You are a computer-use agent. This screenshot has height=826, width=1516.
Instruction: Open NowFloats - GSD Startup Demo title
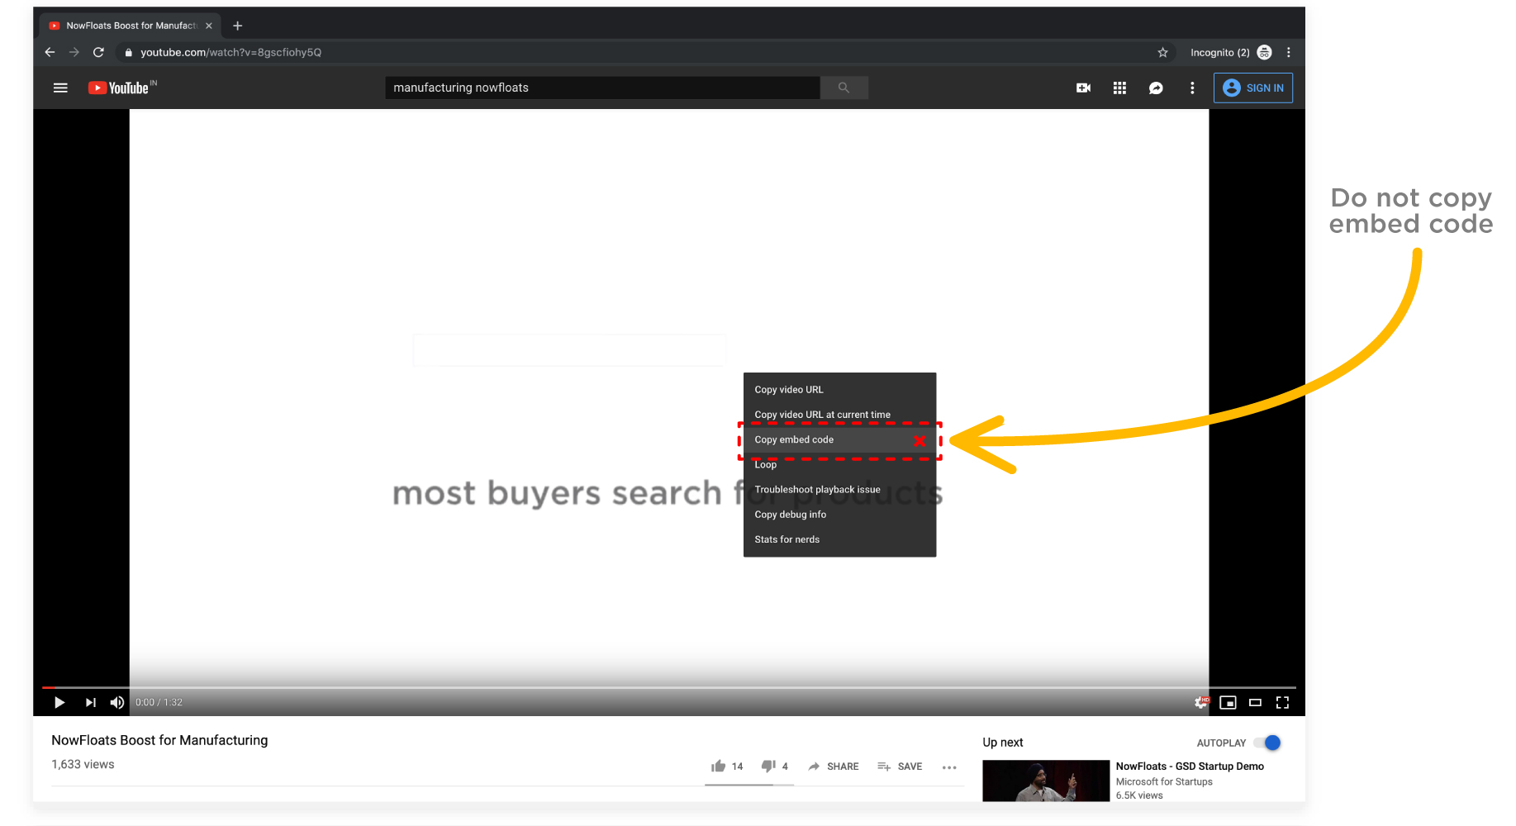point(1190,767)
